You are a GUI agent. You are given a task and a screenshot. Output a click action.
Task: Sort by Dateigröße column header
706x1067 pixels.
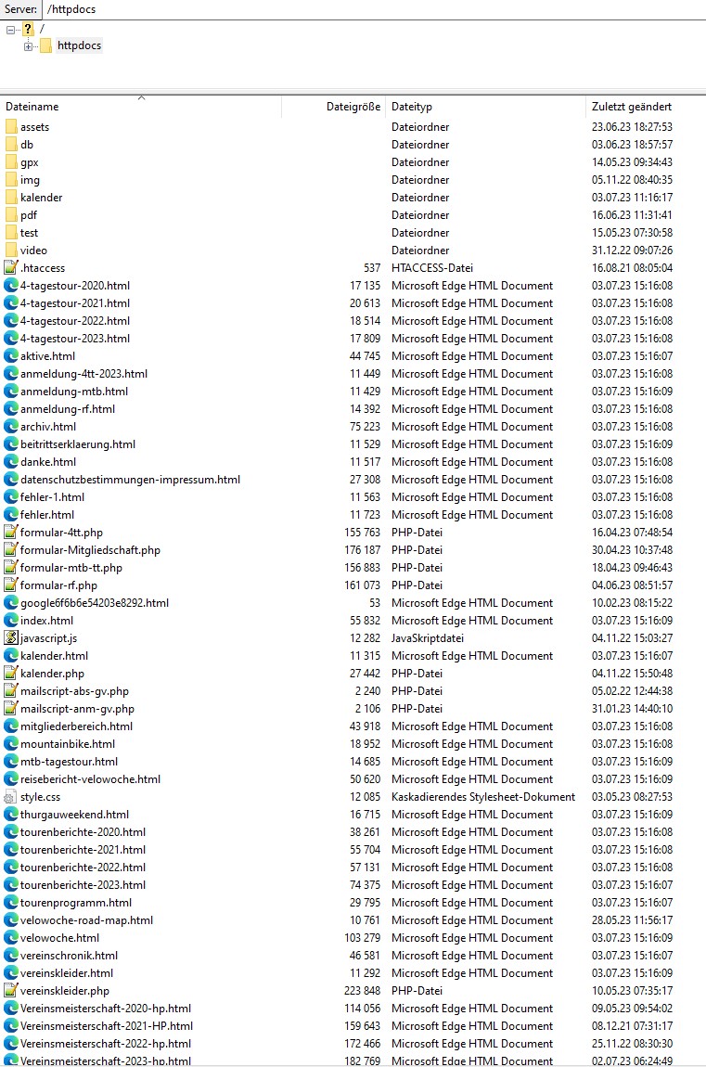click(353, 107)
